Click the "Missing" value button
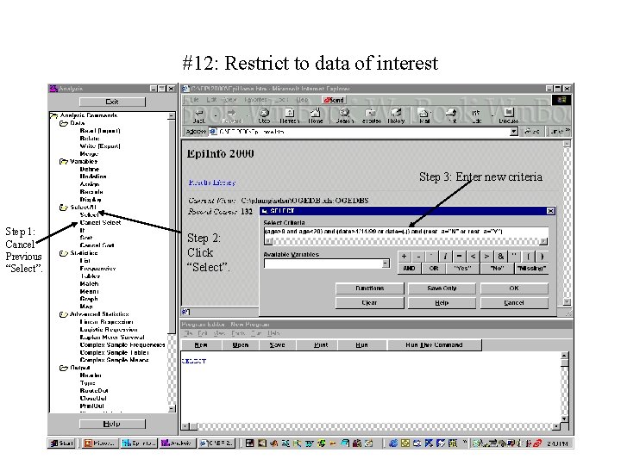 [x=531, y=269]
